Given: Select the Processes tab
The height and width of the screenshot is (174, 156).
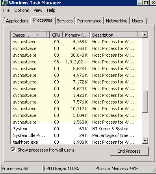Looking at the screenshot, I should coord(43,20).
